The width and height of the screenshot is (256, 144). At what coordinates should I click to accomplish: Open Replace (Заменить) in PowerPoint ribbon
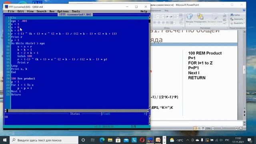(237, 19)
